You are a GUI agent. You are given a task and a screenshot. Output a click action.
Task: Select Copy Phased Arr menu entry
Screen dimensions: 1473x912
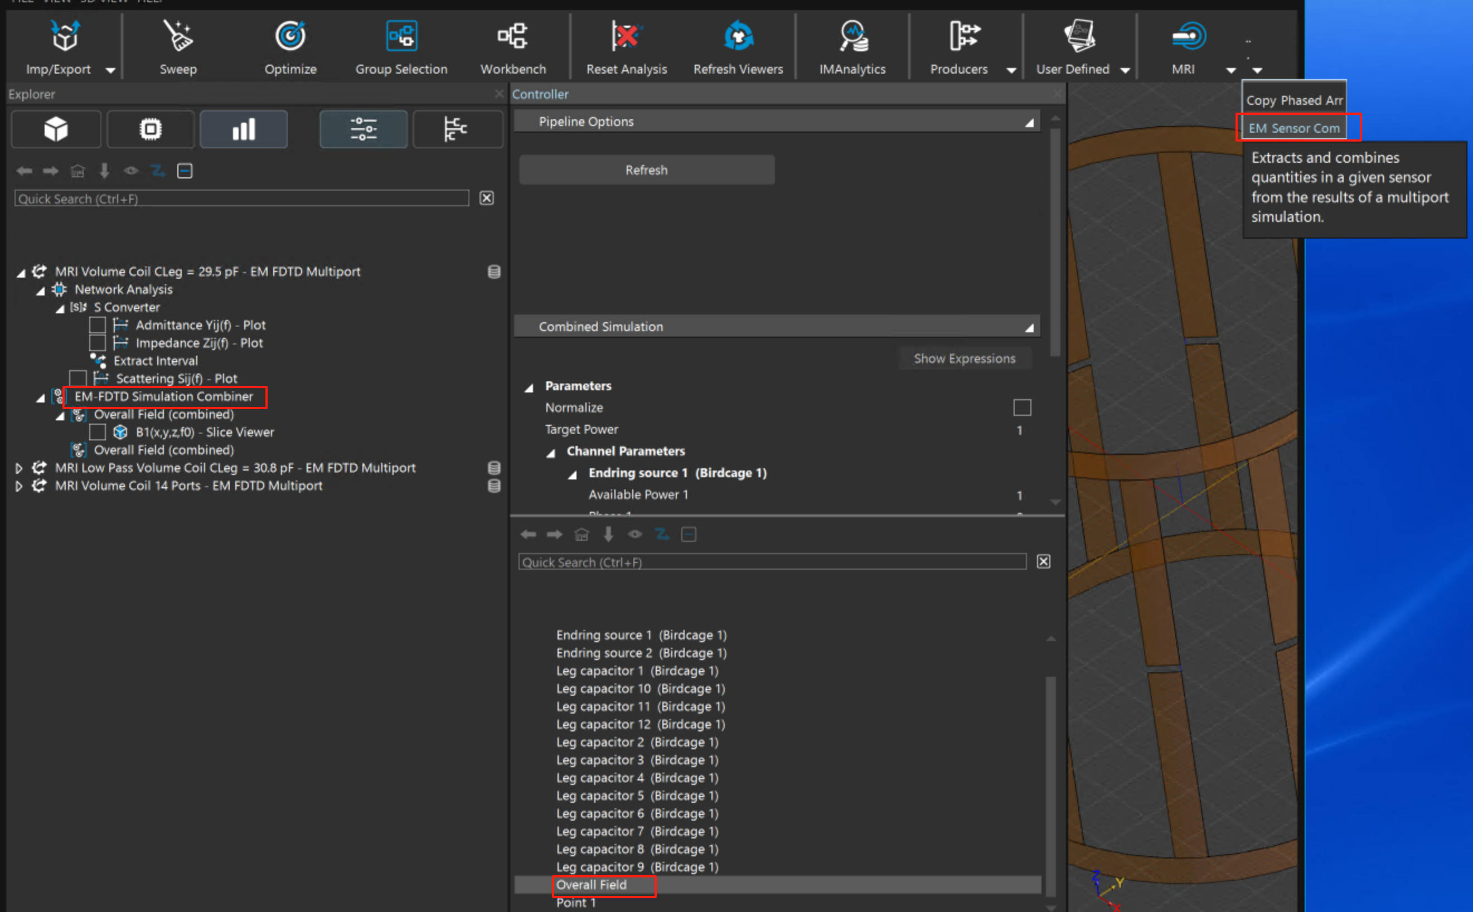[x=1294, y=100]
